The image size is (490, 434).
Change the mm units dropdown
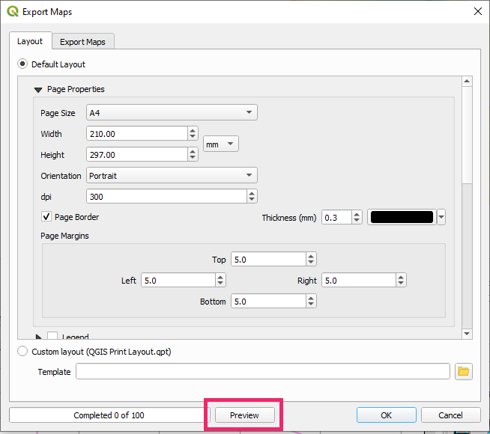pos(221,144)
